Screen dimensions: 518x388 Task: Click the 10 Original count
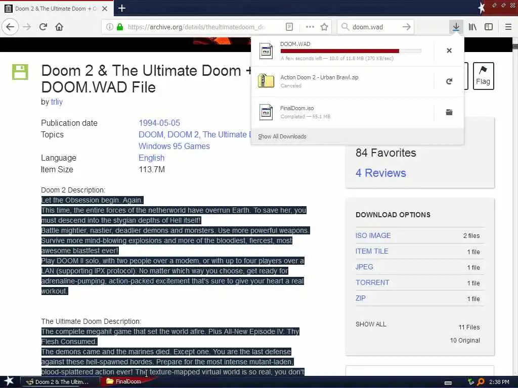[x=465, y=340]
